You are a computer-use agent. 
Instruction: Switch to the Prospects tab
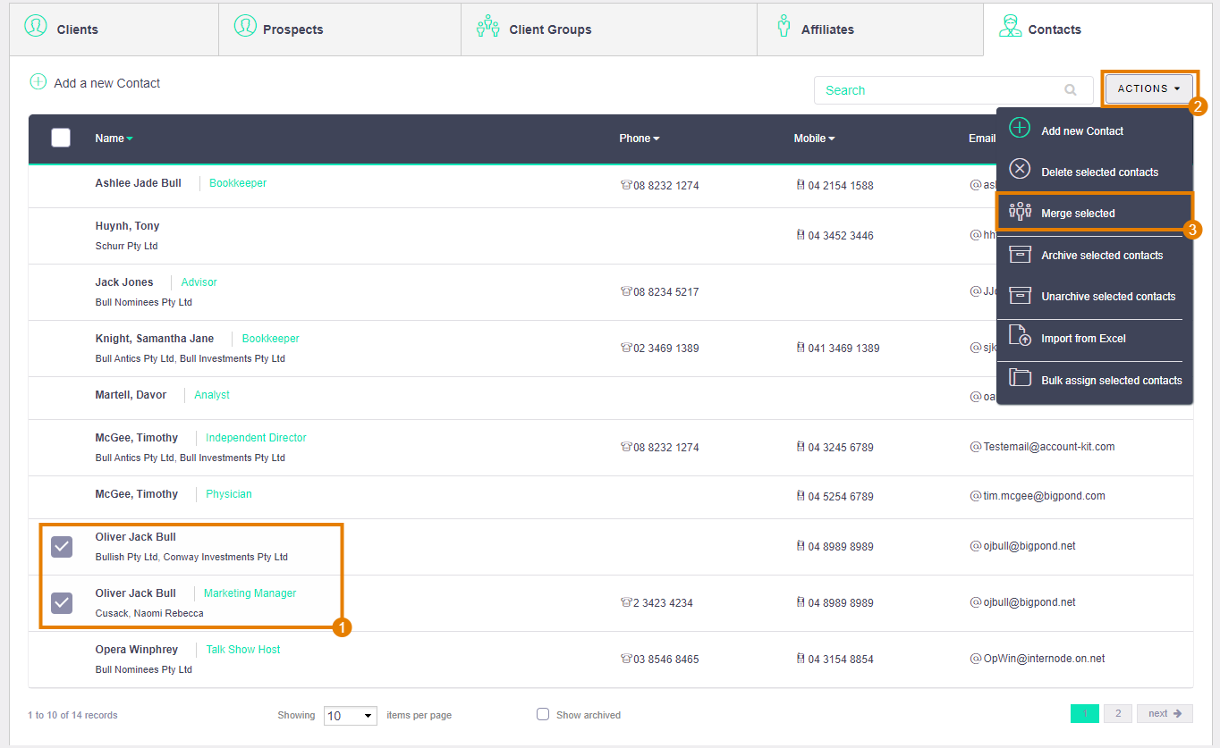coord(340,29)
